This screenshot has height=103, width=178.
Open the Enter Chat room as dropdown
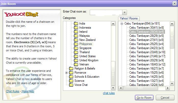(124, 13)
